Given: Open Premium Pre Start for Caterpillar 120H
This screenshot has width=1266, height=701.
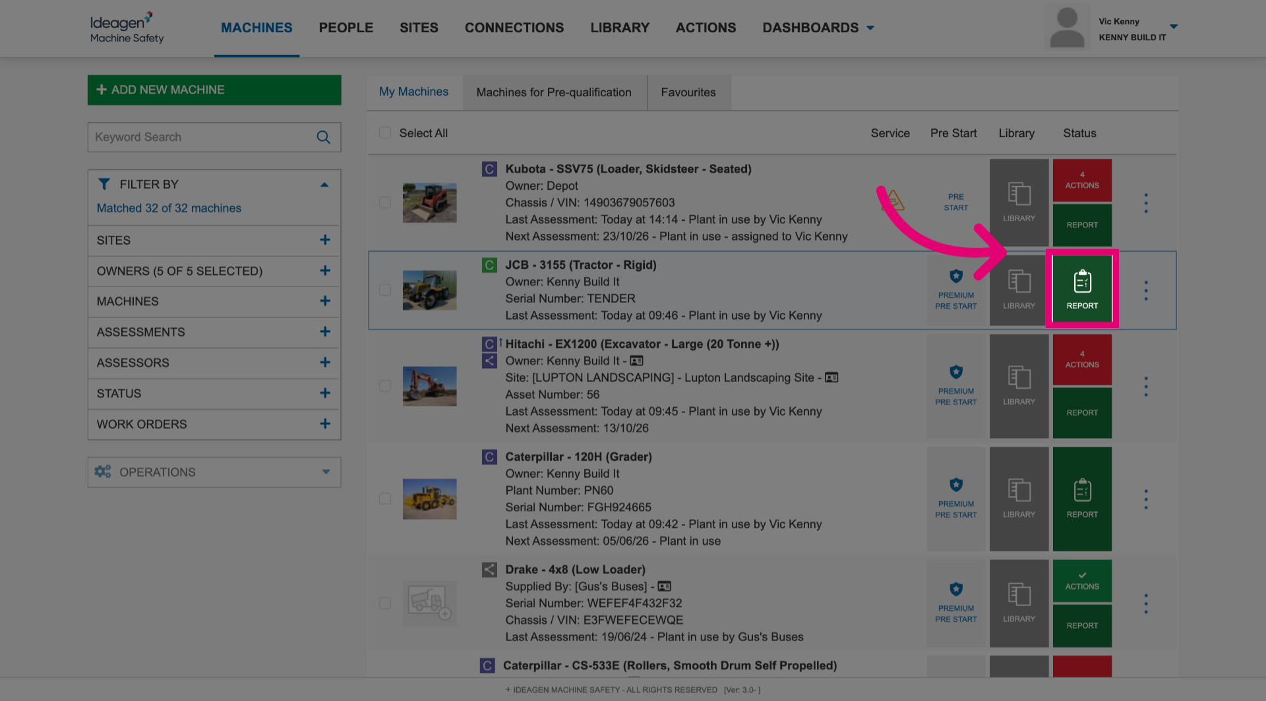Looking at the screenshot, I should tap(955, 499).
